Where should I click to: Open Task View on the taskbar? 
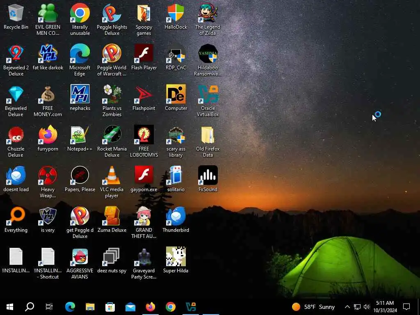click(x=49, y=307)
